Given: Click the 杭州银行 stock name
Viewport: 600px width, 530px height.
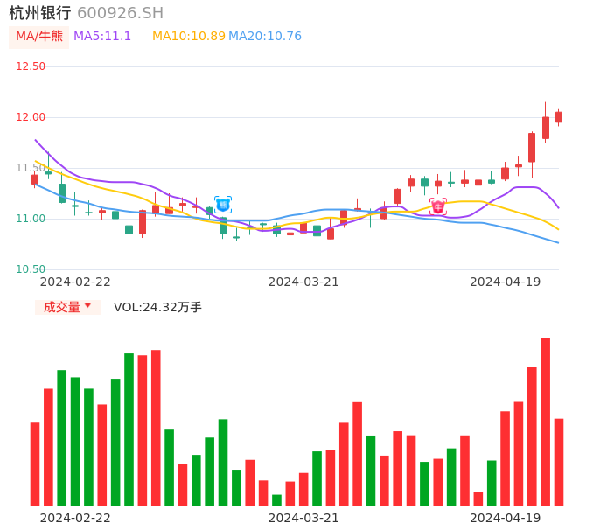Looking at the screenshot, I should [x=40, y=13].
